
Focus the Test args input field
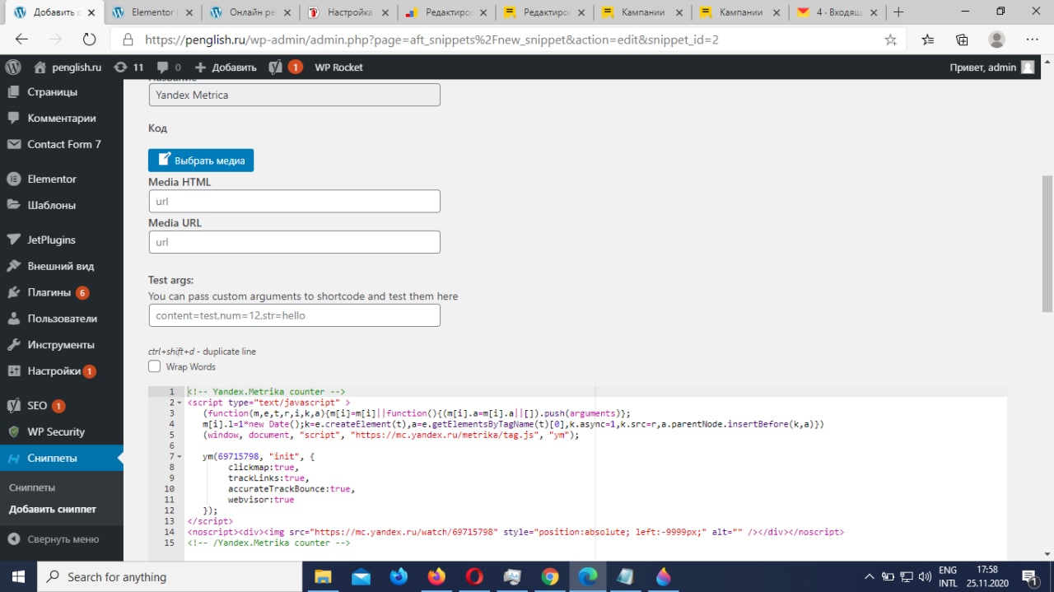tap(294, 315)
